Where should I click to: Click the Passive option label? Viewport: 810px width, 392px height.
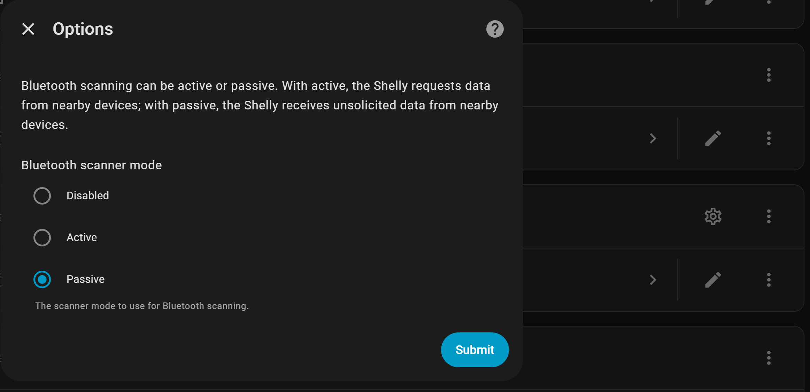pos(86,279)
